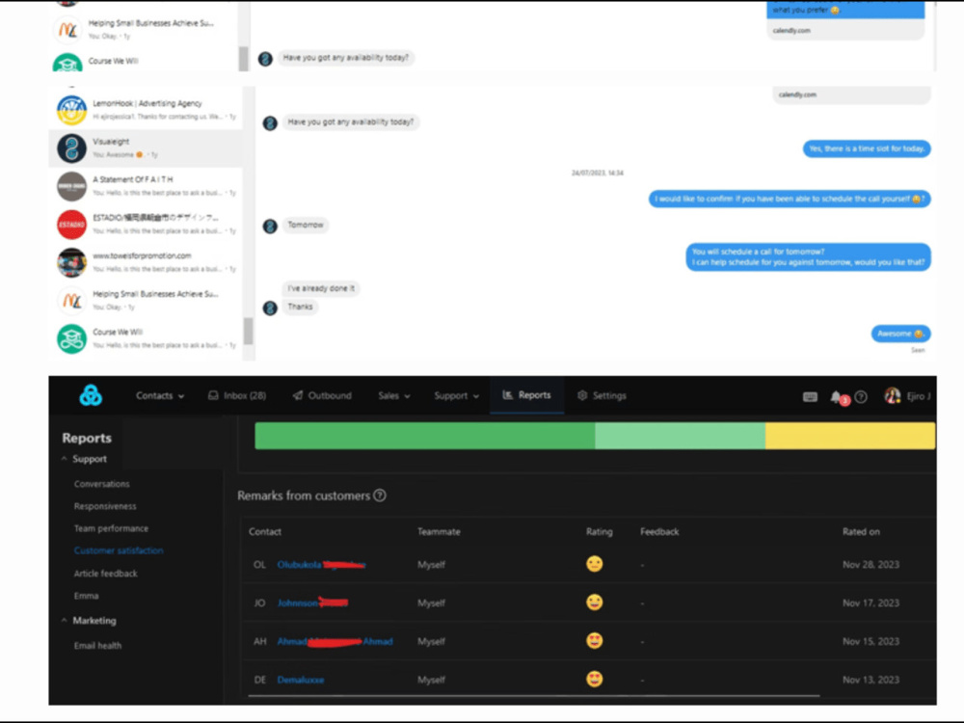Open the Emma report

86,596
